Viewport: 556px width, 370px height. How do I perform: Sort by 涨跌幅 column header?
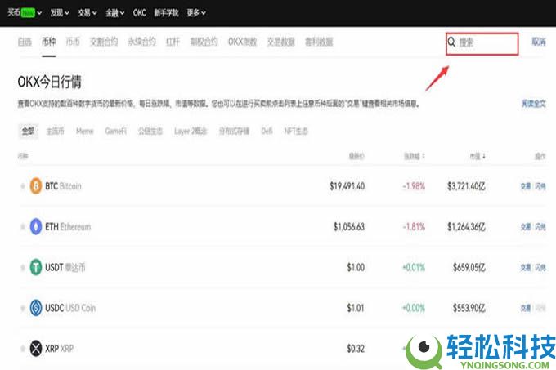pos(415,156)
